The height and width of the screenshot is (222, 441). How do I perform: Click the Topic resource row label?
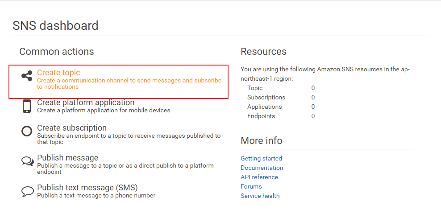pos(255,88)
